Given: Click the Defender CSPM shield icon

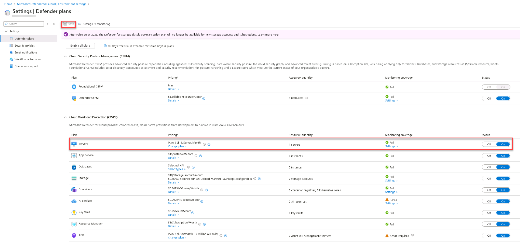Looking at the screenshot, I should (x=74, y=98).
